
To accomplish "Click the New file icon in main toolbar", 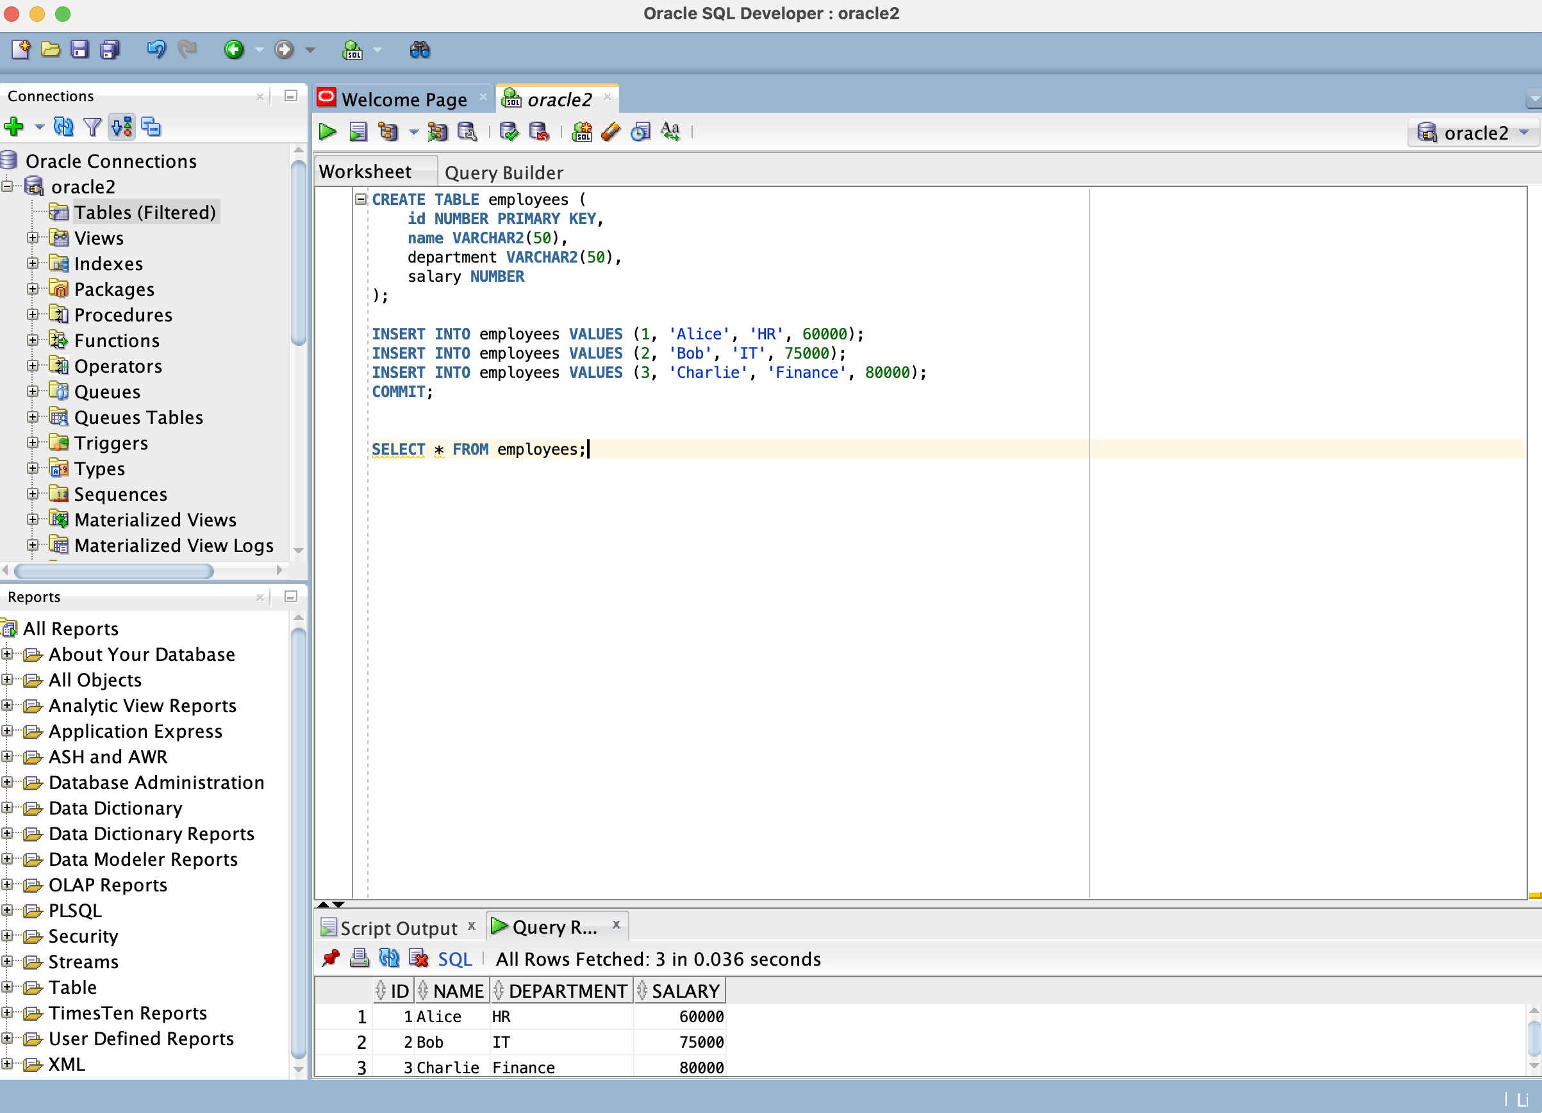I will pos(21,49).
